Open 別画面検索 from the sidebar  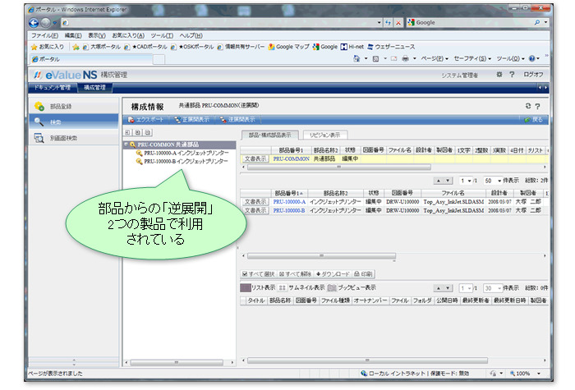(x=39, y=138)
